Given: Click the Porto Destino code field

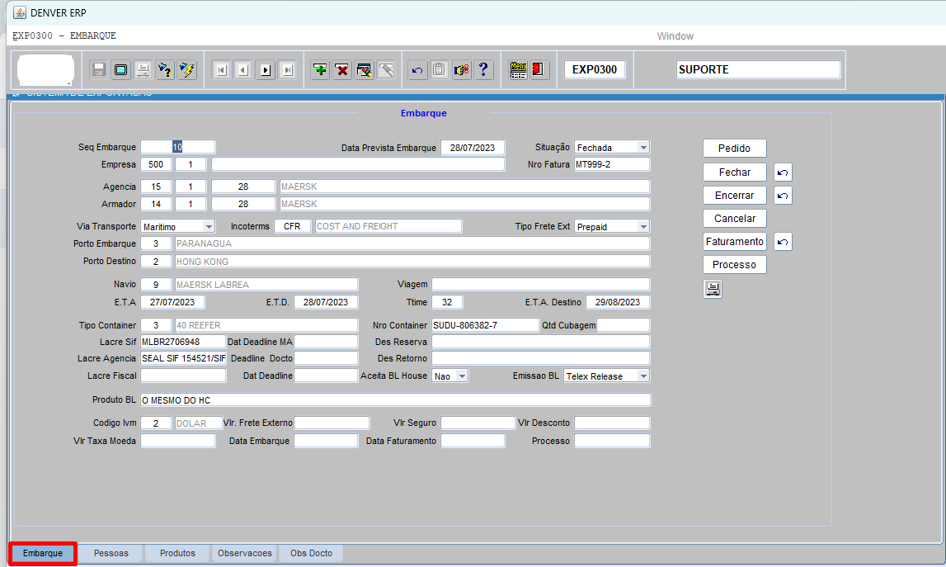Looking at the screenshot, I should pos(156,262).
